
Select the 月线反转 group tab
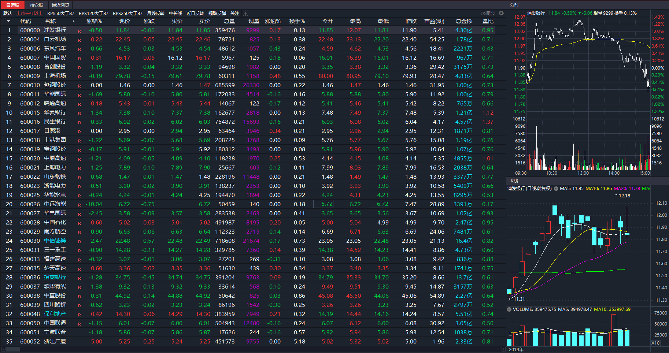coord(156,13)
